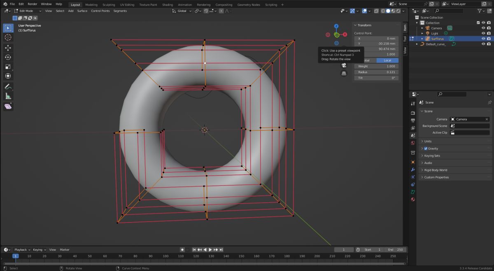
Task: Click the Local space button
Action: (387, 60)
